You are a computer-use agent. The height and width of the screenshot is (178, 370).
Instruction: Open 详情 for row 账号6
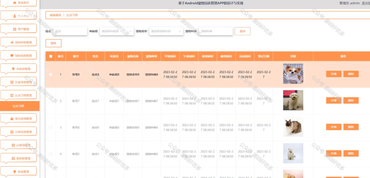click(334, 127)
